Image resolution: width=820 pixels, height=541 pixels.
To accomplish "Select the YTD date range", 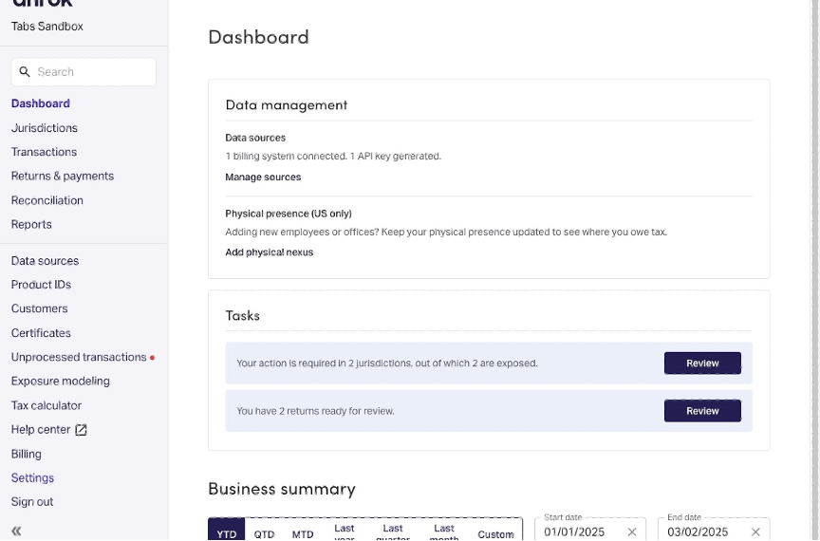I will [x=227, y=533].
